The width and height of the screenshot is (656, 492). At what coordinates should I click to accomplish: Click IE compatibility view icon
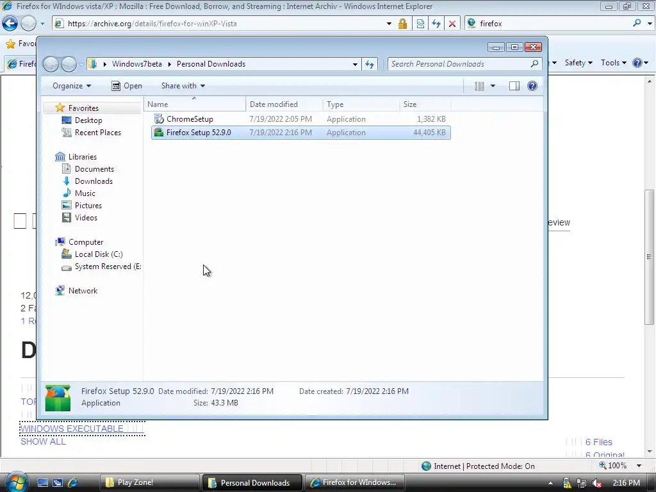[420, 24]
